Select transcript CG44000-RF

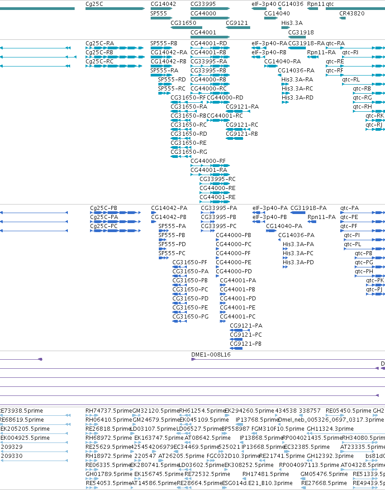coord(208,161)
